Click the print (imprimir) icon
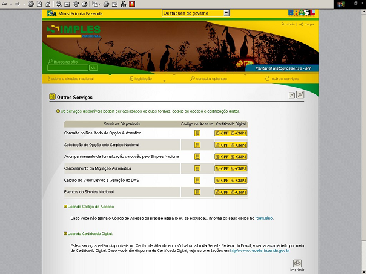 pyautogui.click(x=297, y=263)
